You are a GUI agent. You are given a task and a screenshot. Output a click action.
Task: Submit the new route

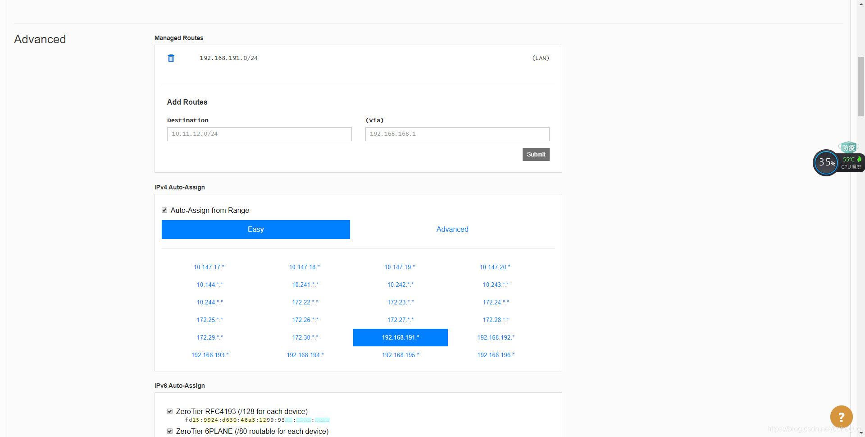click(536, 155)
